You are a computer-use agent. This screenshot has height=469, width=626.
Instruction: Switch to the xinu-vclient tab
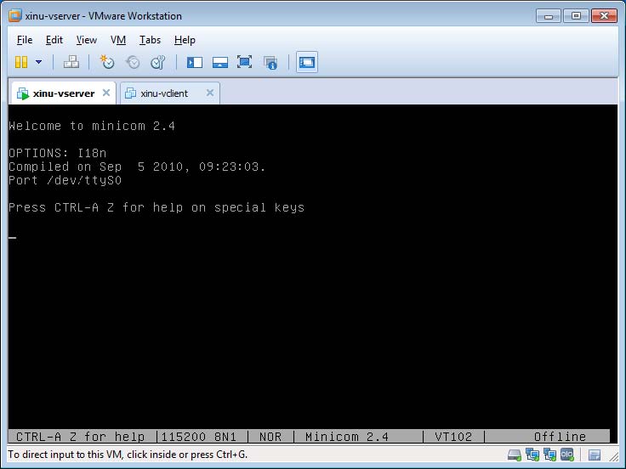pyautogui.click(x=169, y=93)
